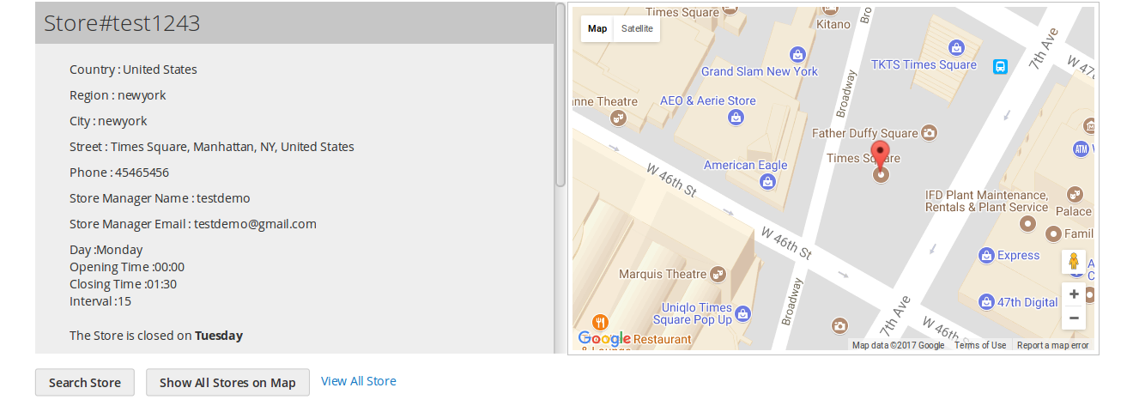Select the theatre marker beside 'nne Theatre' label

(617, 118)
